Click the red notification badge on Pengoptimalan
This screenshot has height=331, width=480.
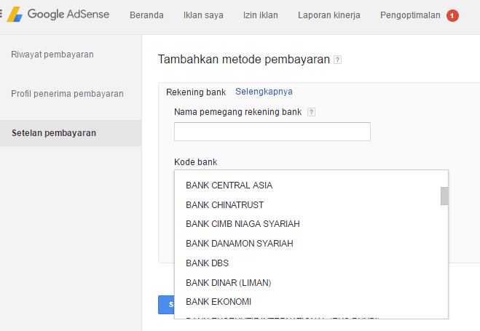pos(452,15)
